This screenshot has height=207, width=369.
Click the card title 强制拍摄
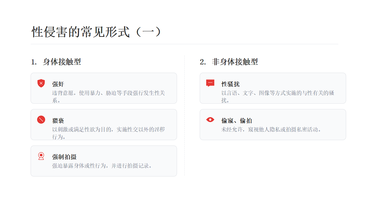click(64, 157)
